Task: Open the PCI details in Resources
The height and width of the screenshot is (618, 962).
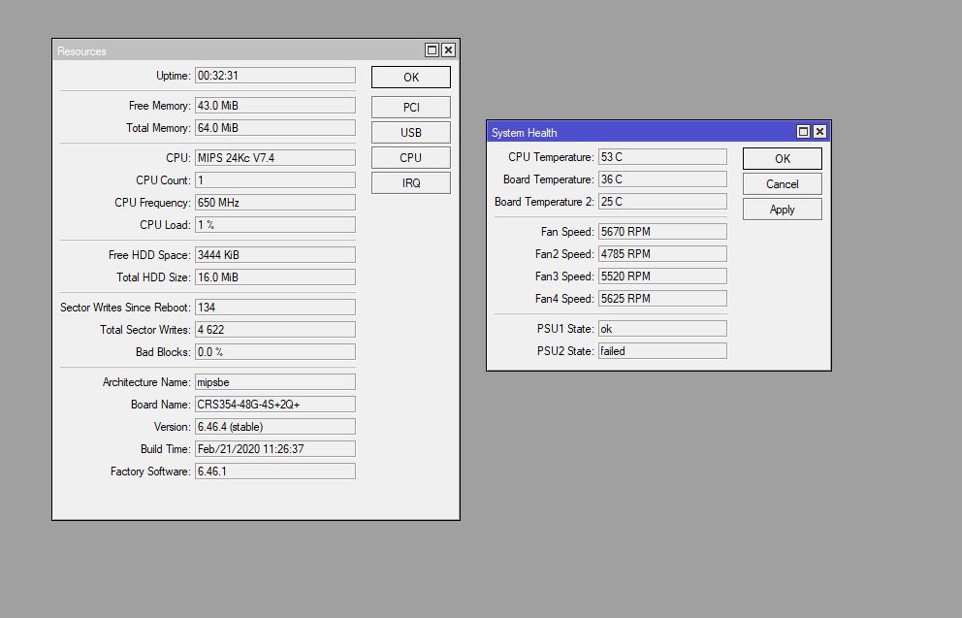Action: (410, 107)
